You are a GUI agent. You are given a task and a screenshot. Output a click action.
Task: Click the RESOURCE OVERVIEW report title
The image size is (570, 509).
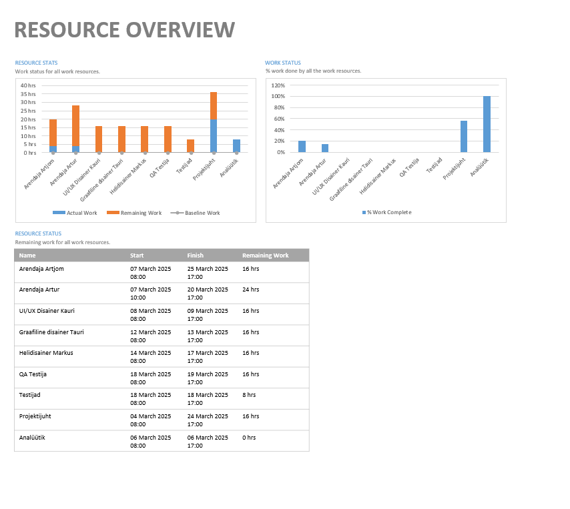pos(124,30)
